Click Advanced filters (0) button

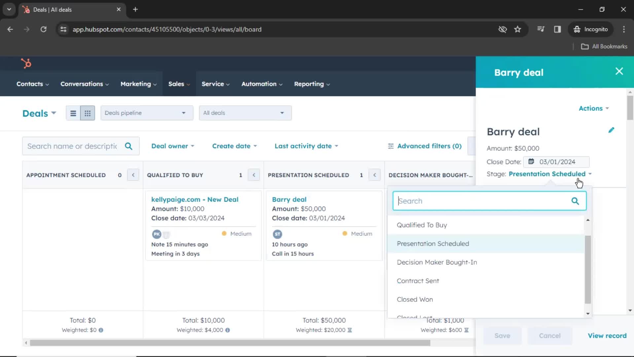tap(425, 146)
